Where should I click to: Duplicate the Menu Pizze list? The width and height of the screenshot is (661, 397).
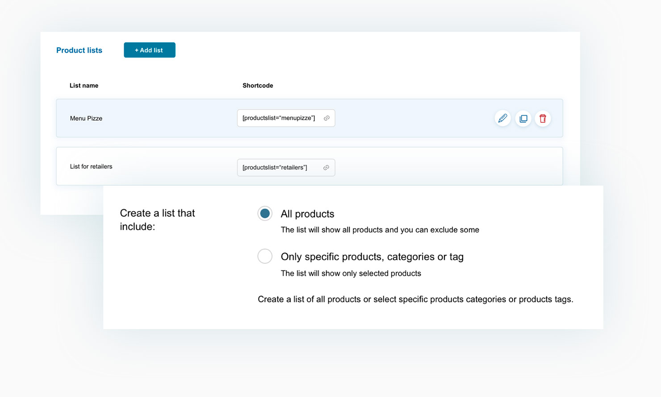coord(523,119)
